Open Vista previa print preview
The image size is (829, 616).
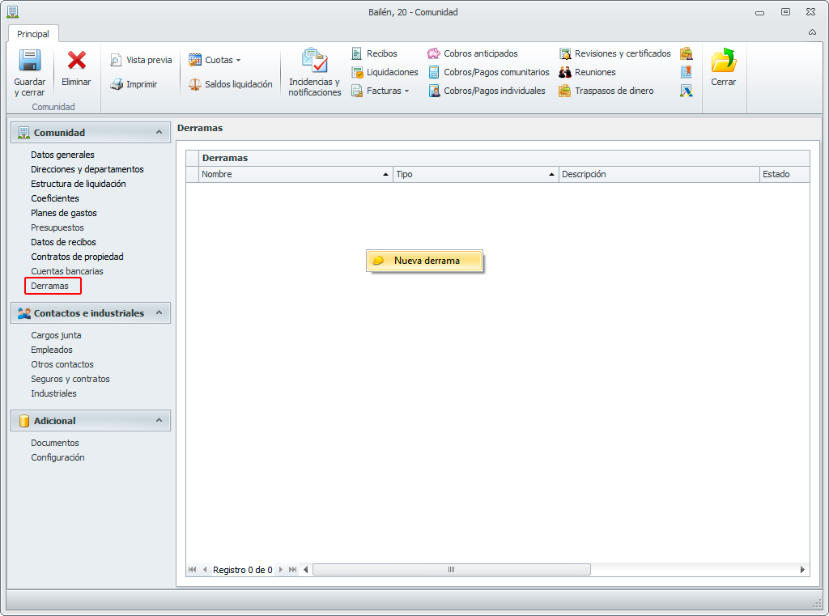tap(141, 60)
